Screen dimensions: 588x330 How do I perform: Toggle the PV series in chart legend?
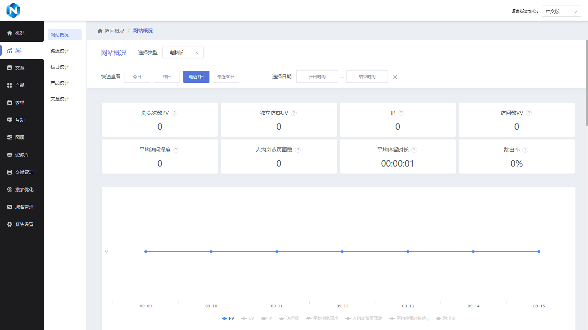coord(228,319)
